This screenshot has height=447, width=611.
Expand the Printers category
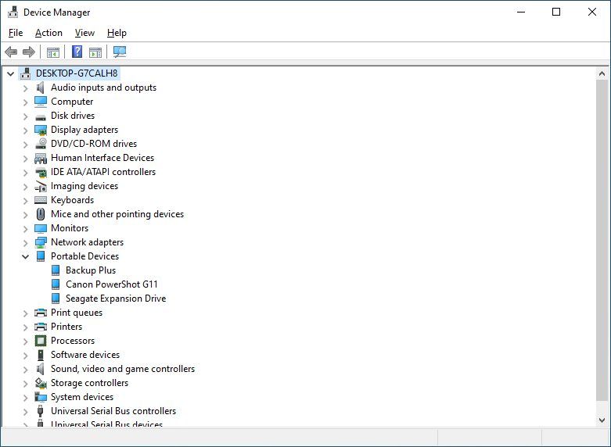[x=25, y=327]
